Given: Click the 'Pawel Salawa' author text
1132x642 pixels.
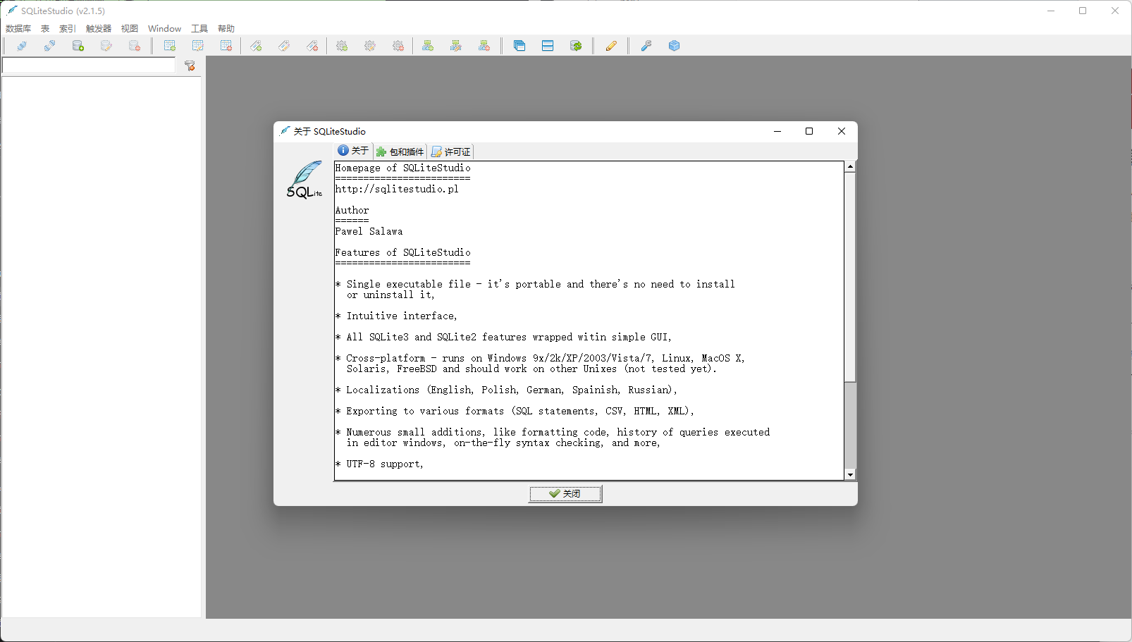Looking at the screenshot, I should pyautogui.click(x=369, y=231).
